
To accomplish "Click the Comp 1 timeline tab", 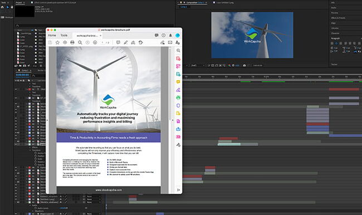I will pyautogui.click(x=25, y=70).
